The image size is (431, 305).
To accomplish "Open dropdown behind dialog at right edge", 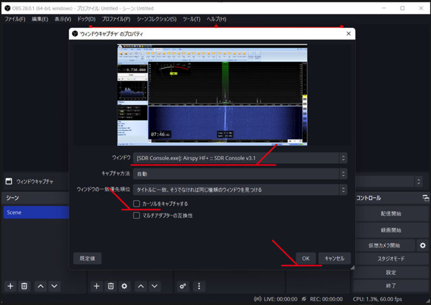I will tap(418, 181).
